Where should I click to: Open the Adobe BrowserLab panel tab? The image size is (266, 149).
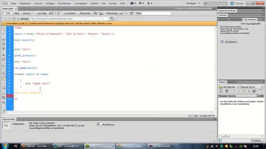[x=227, y=11]
